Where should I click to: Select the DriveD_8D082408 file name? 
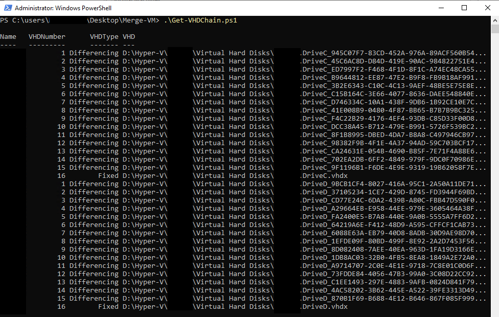click(393, 250)
